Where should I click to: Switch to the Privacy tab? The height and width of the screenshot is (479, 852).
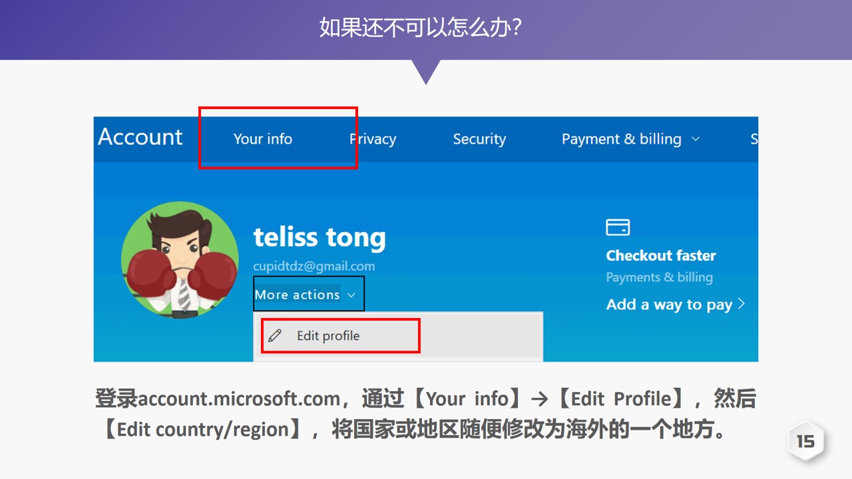(x=373, y=139)
